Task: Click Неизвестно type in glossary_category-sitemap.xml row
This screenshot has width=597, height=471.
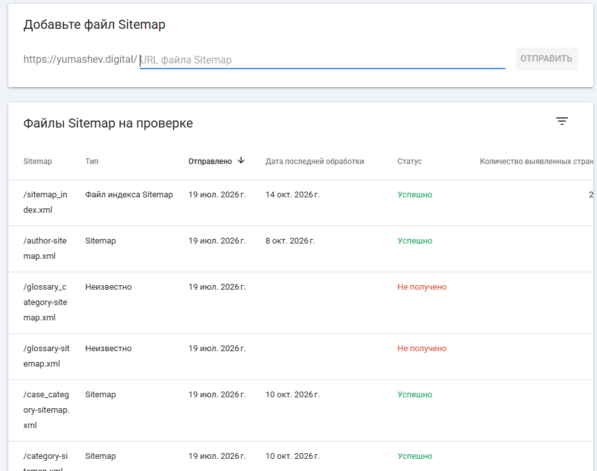Action: tap(108, 287)
